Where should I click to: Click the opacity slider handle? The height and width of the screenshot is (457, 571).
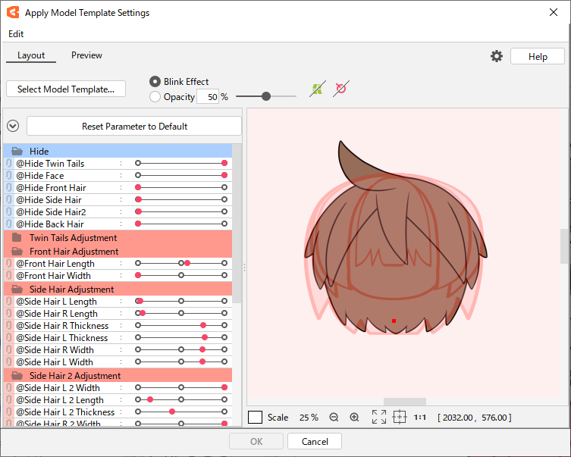coord(266,96)
